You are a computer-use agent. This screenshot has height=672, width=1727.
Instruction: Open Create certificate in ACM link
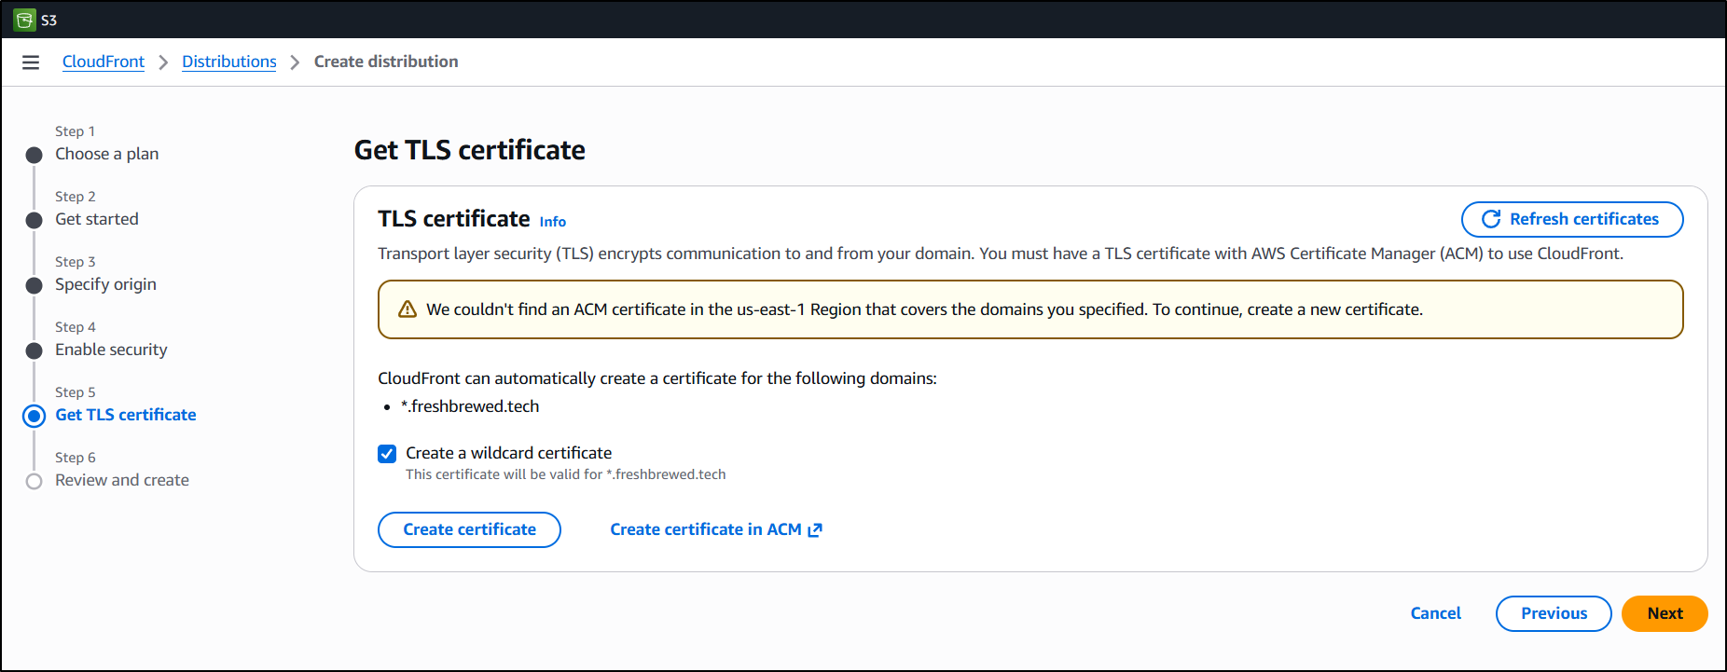[716, 529]
